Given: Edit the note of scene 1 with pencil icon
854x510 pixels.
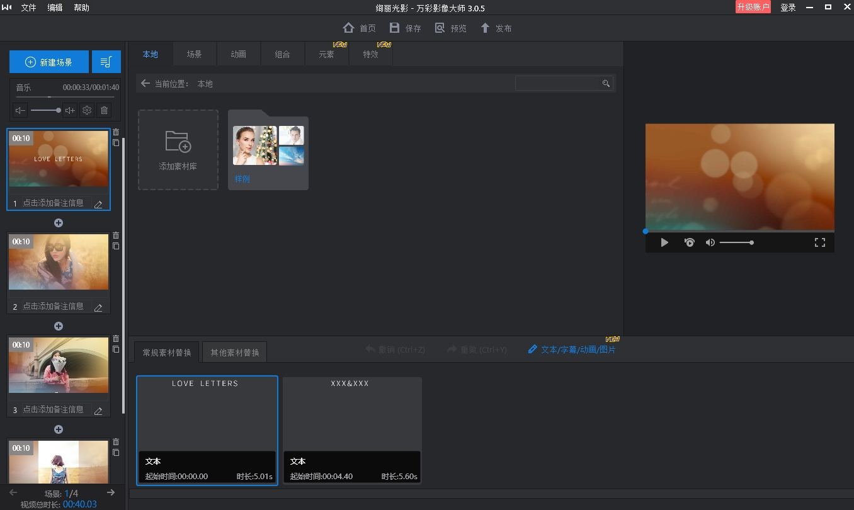Looking at the screenshot, I should coord(98,204).
